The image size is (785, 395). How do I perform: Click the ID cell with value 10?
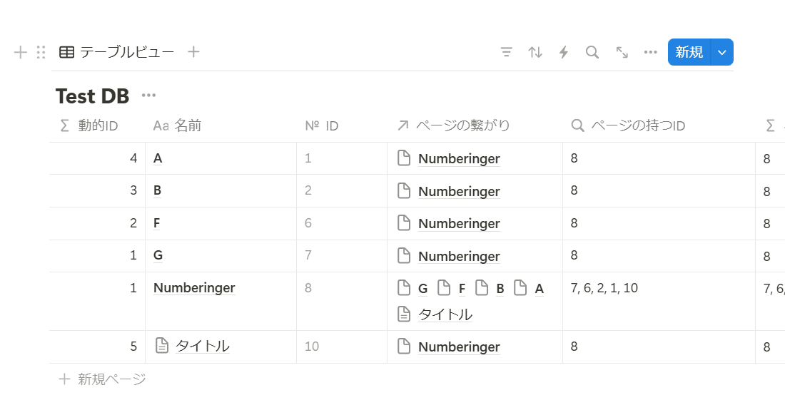[x=313, y=347]
